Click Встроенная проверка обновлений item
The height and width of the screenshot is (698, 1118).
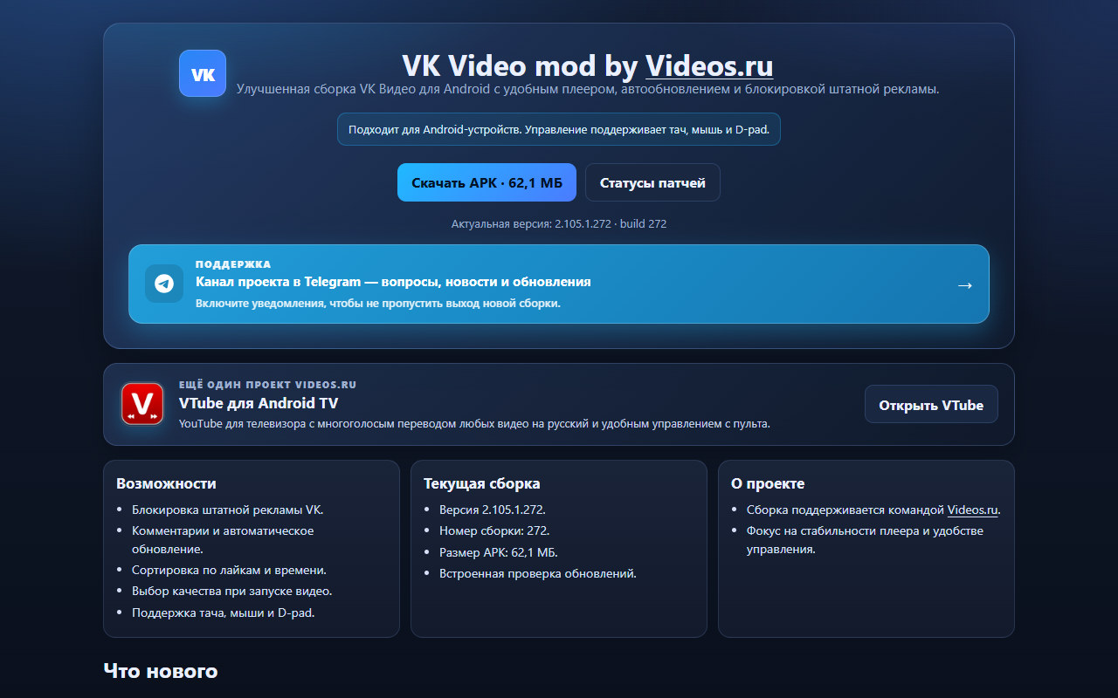coord(538,573)
